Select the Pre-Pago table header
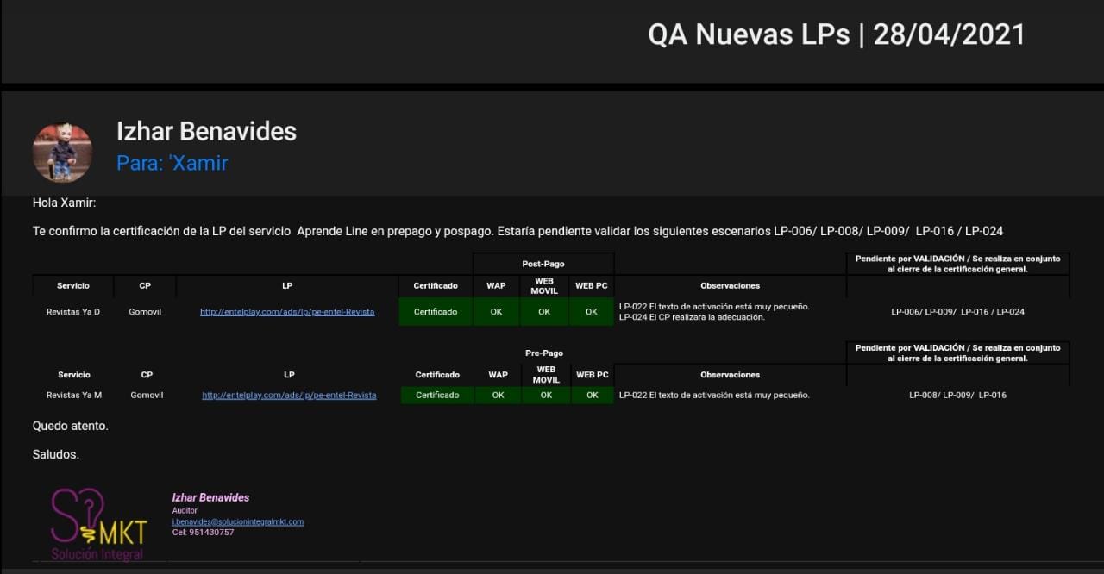 [x=544, y=353]
